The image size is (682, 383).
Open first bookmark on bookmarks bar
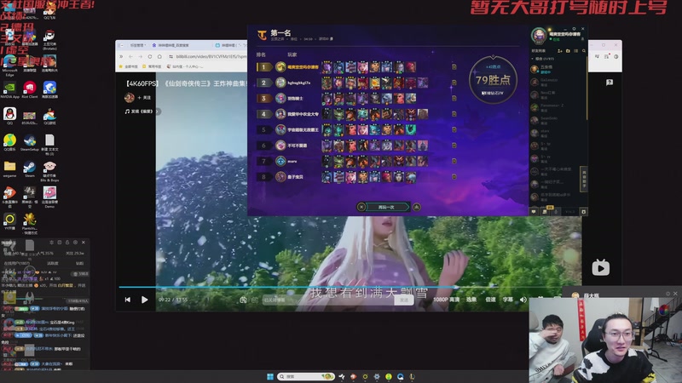point(129,66)
